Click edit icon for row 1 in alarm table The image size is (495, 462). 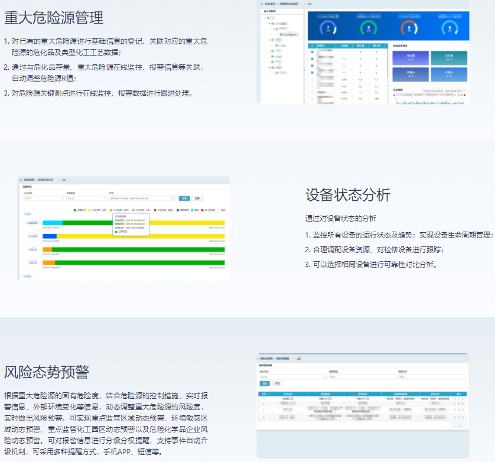[455, 399]
